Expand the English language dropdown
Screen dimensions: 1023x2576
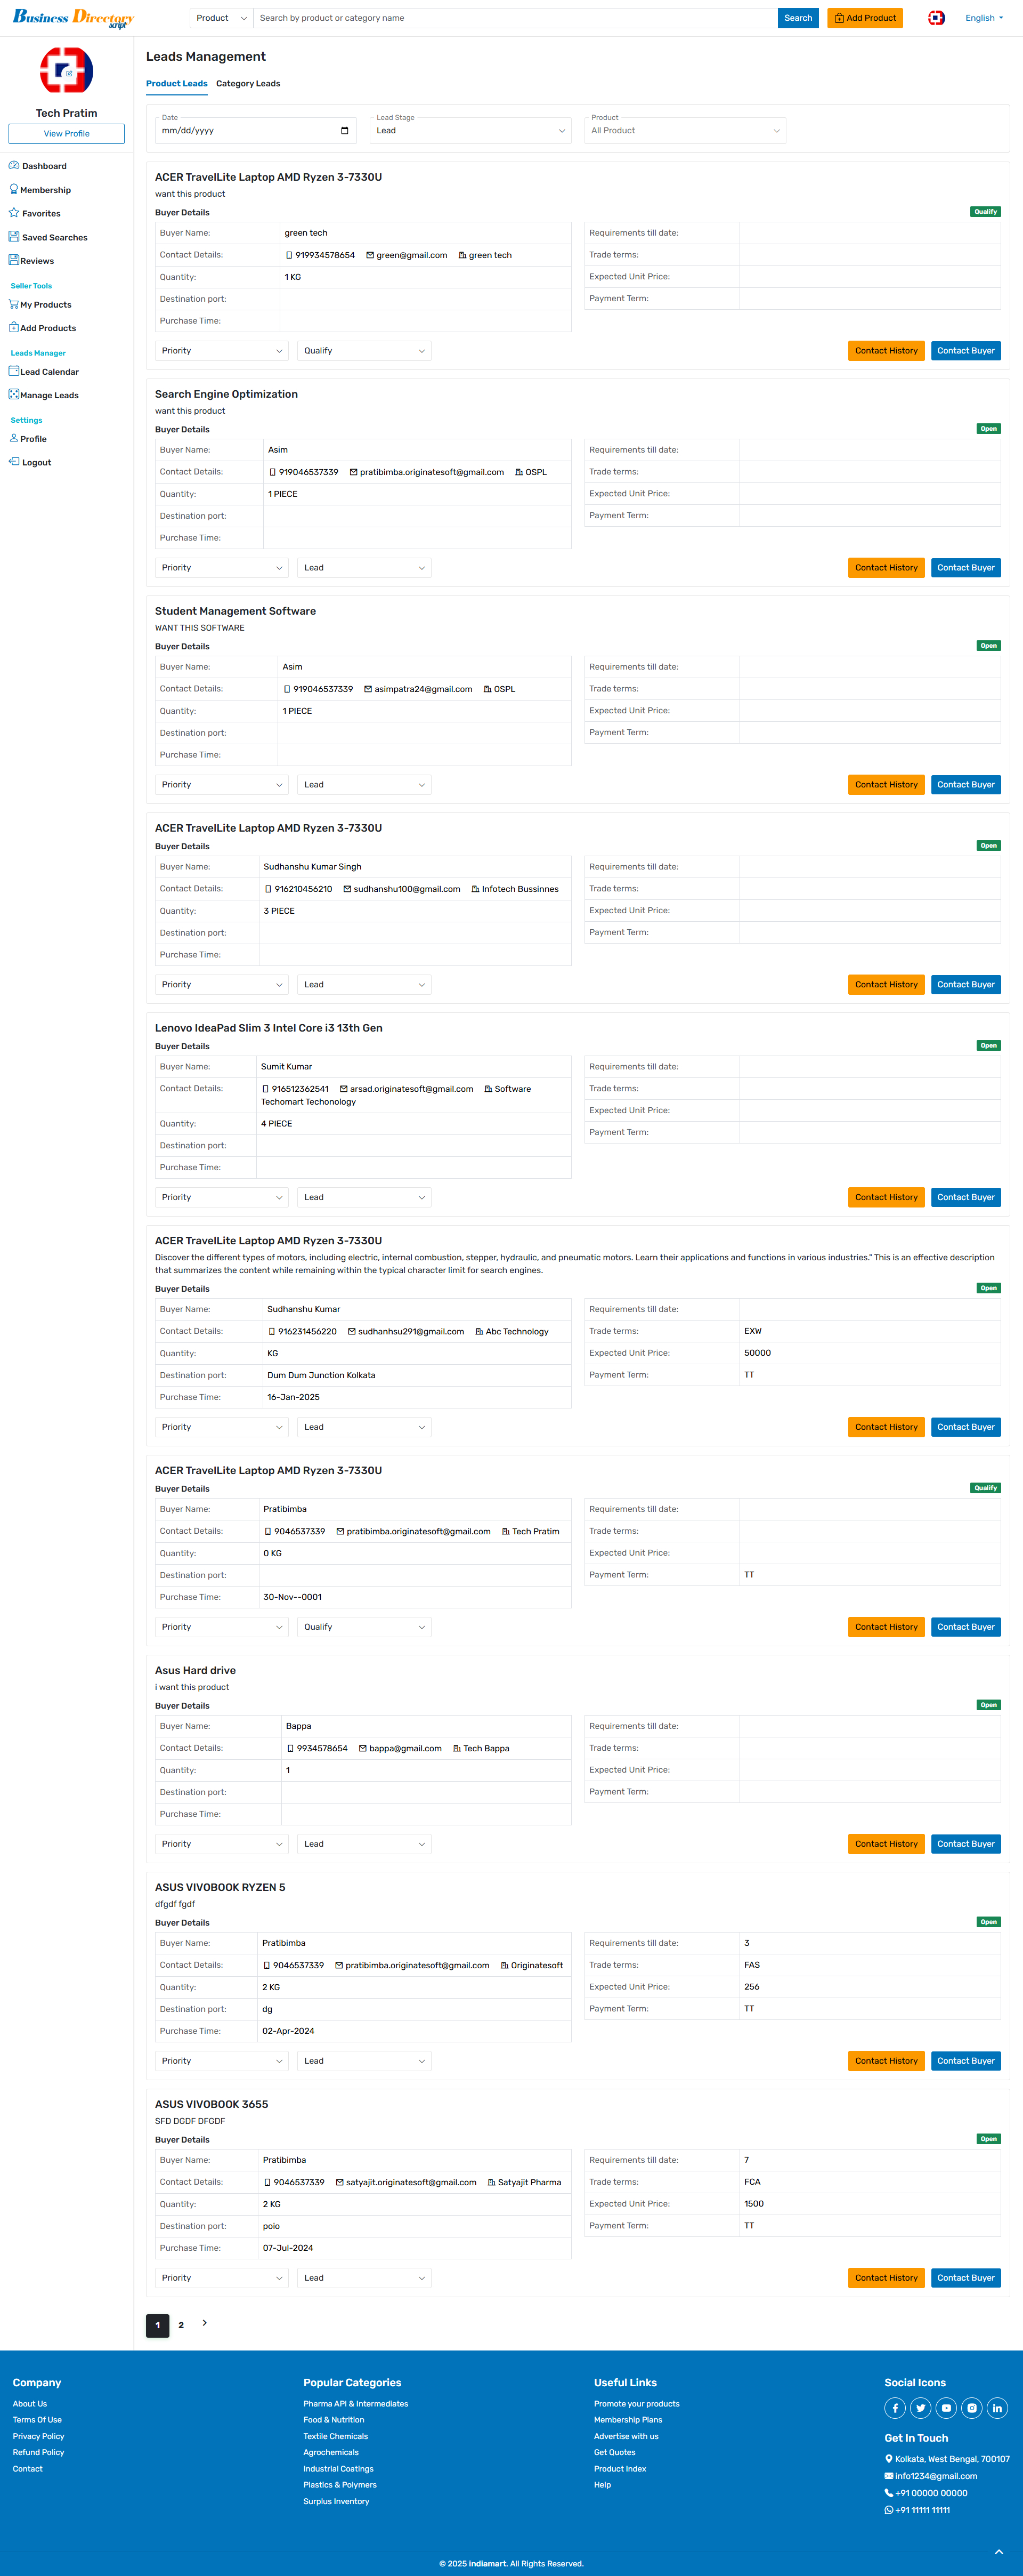(983, 18)
